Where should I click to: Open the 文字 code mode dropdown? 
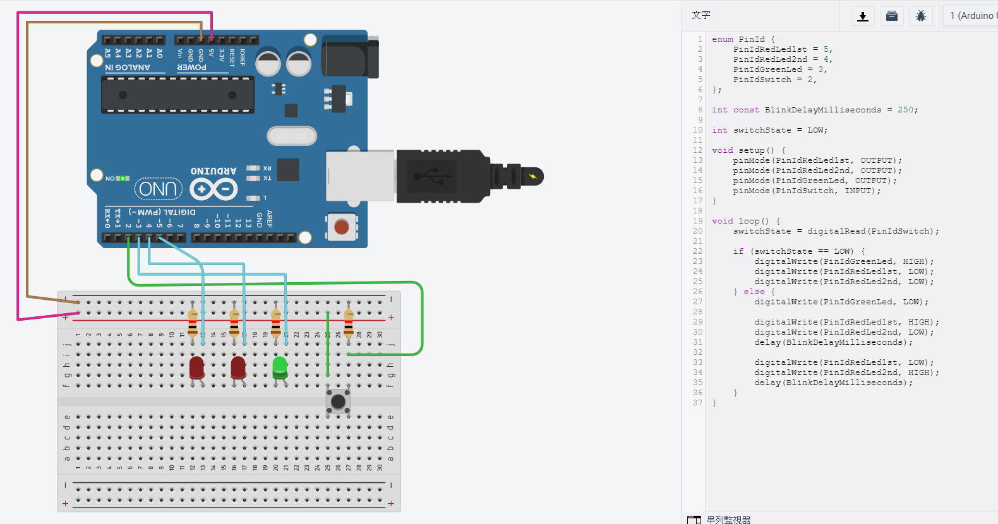(701, 15)
